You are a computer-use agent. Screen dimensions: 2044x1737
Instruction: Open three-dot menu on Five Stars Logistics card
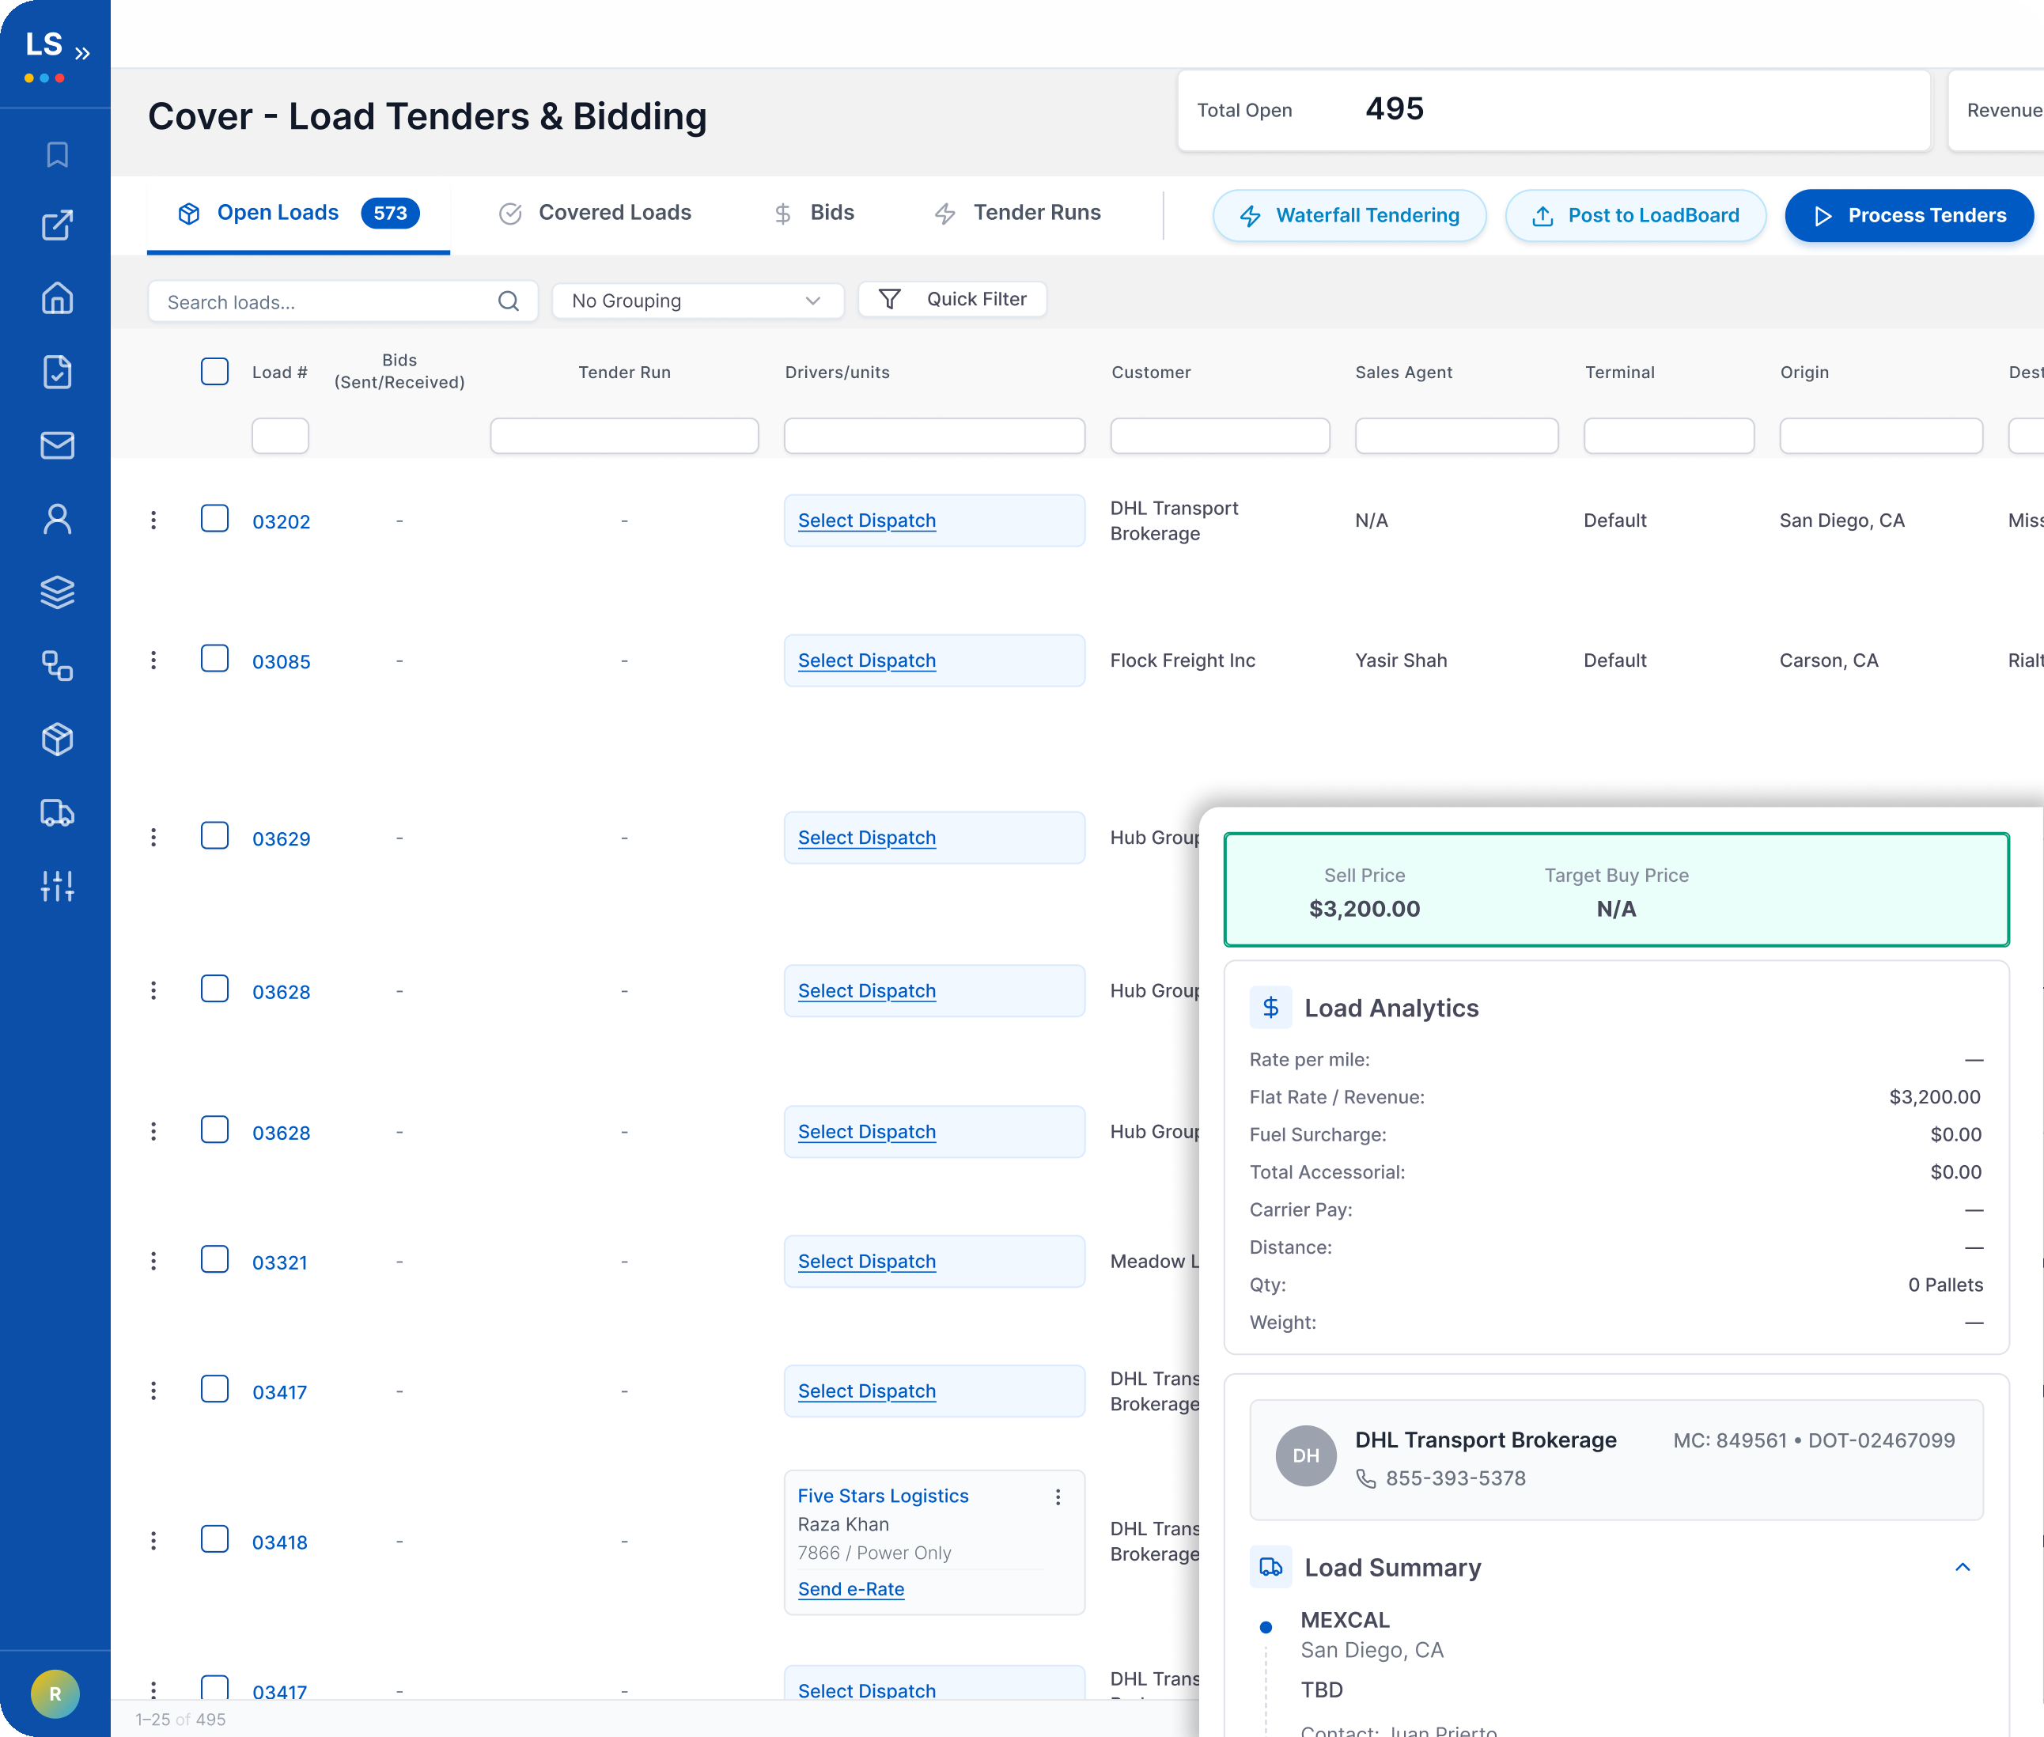click(x=1058, y=1497)
